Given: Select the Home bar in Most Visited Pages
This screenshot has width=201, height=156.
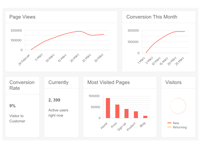Looking at the screenshot, I should (x=108, y=108).
